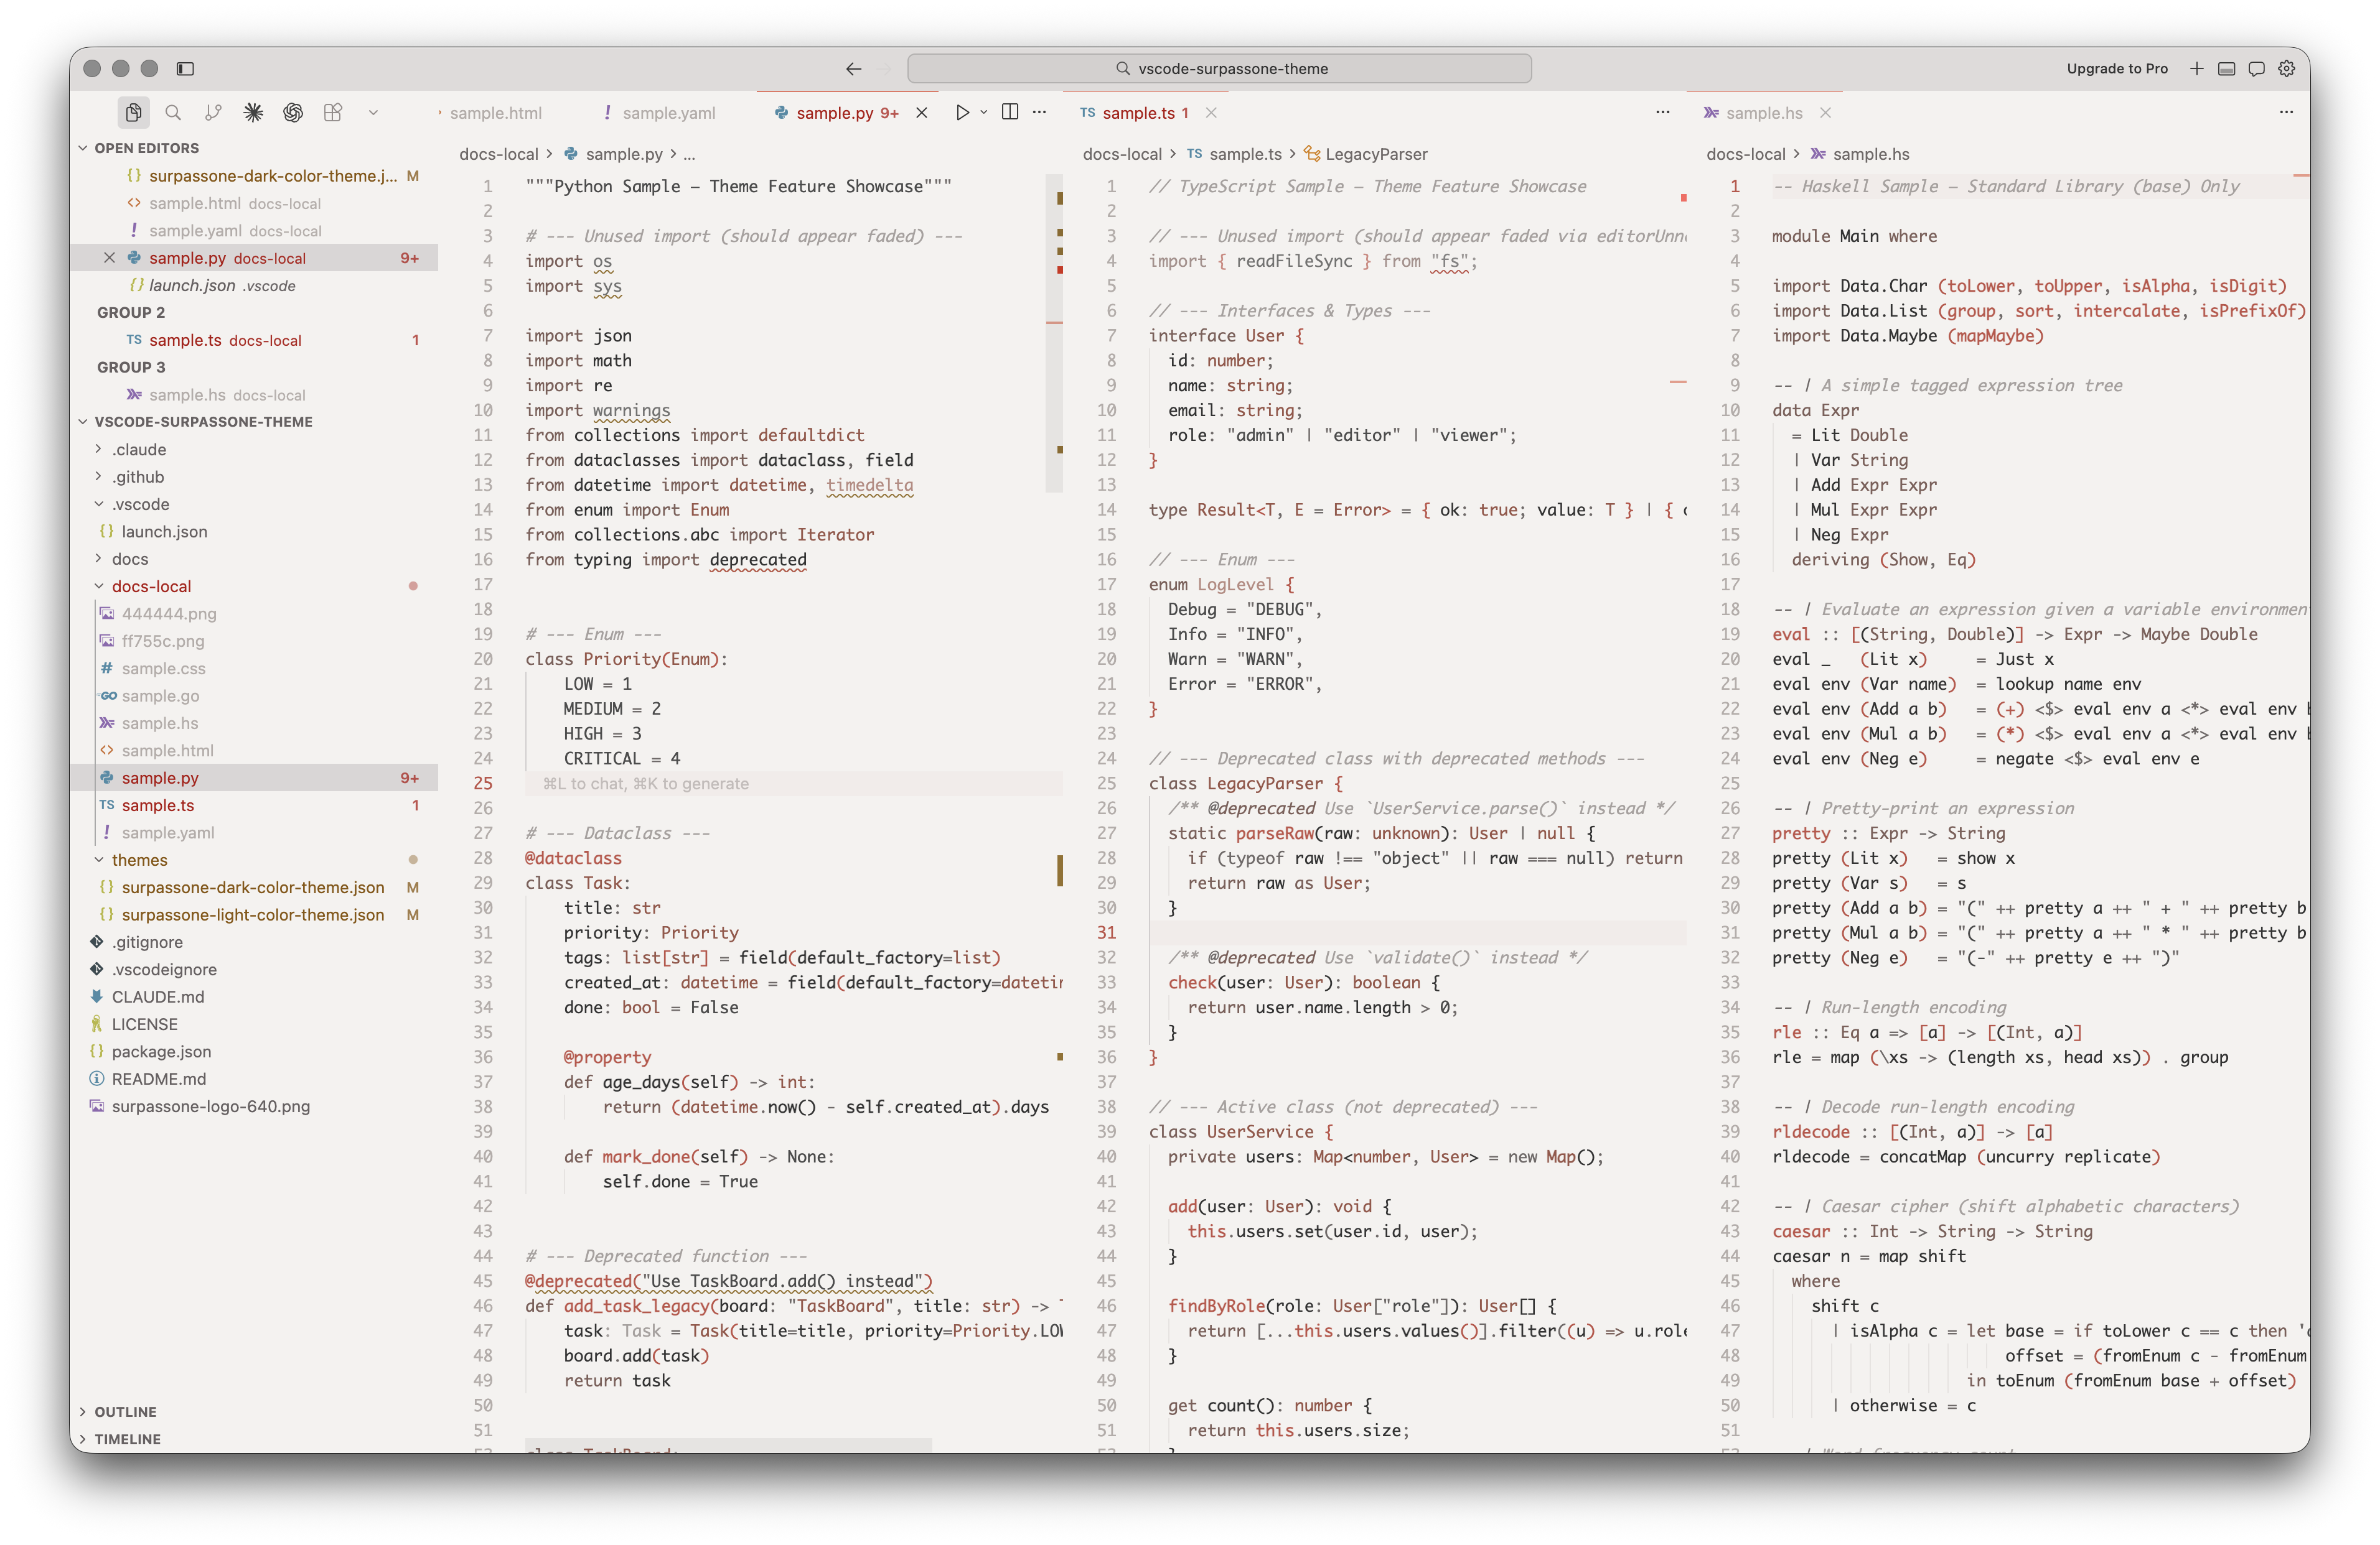Toggle the AI chat pane
Screen dimensions: 2380x1545
click(x=2256, y=69)
